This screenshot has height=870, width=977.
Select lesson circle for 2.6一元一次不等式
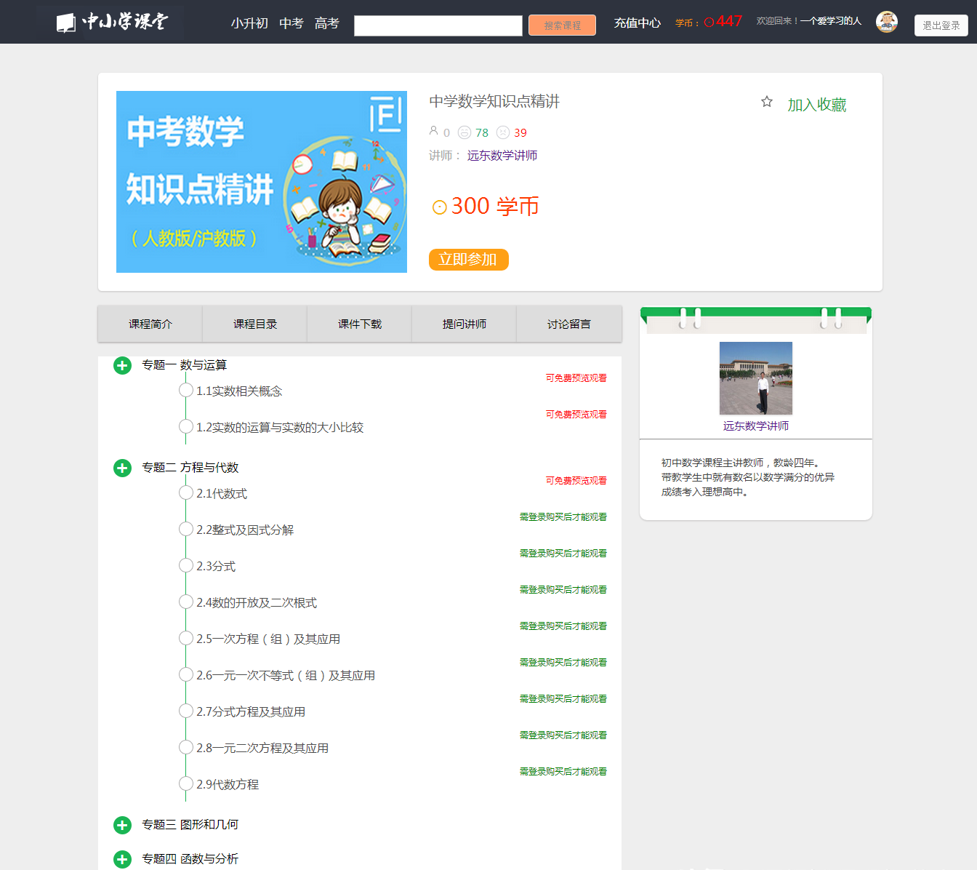[186, 675]
